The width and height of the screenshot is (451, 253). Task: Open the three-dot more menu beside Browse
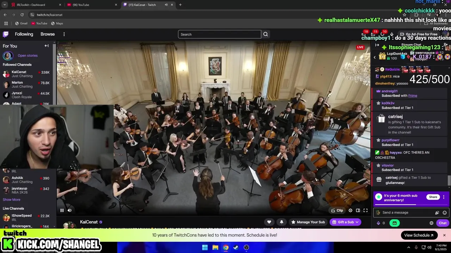[x=64, y=34]
